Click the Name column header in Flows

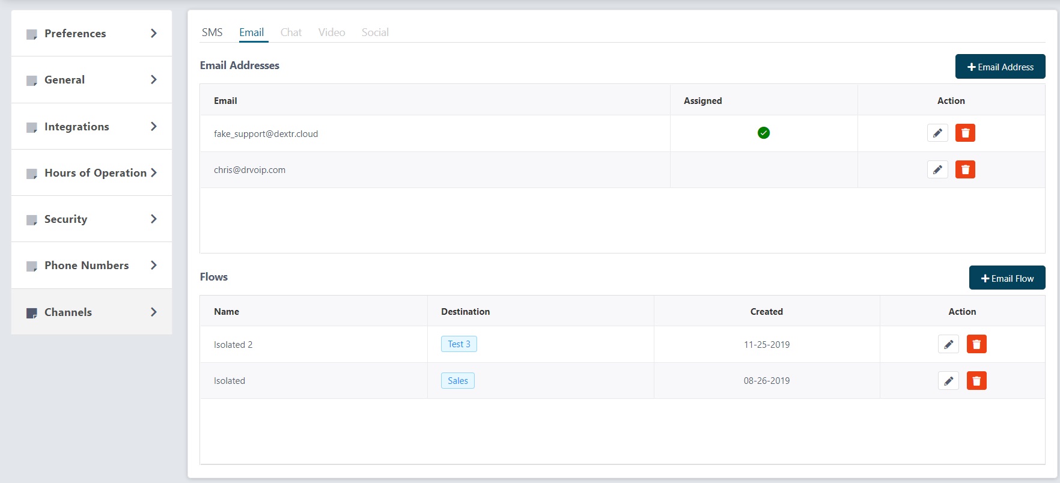click(227, 312)
